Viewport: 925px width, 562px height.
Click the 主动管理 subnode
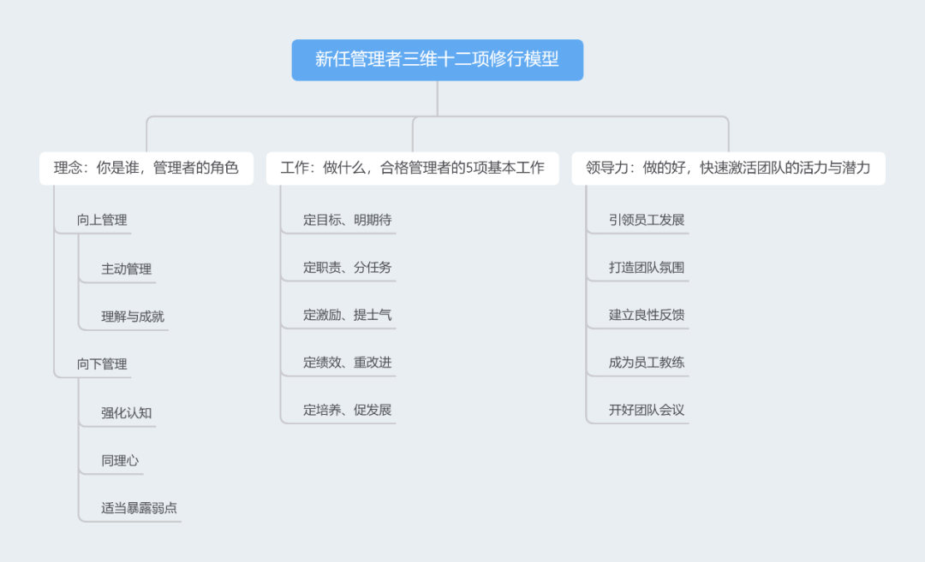click(126, 269)
